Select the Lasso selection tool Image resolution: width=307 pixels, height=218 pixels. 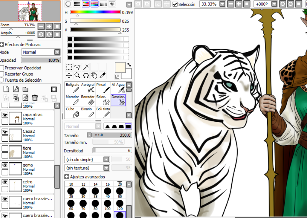tap(78, 67)
